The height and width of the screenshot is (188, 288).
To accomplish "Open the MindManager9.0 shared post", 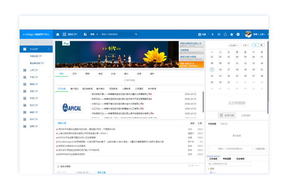I will point(111,142).
